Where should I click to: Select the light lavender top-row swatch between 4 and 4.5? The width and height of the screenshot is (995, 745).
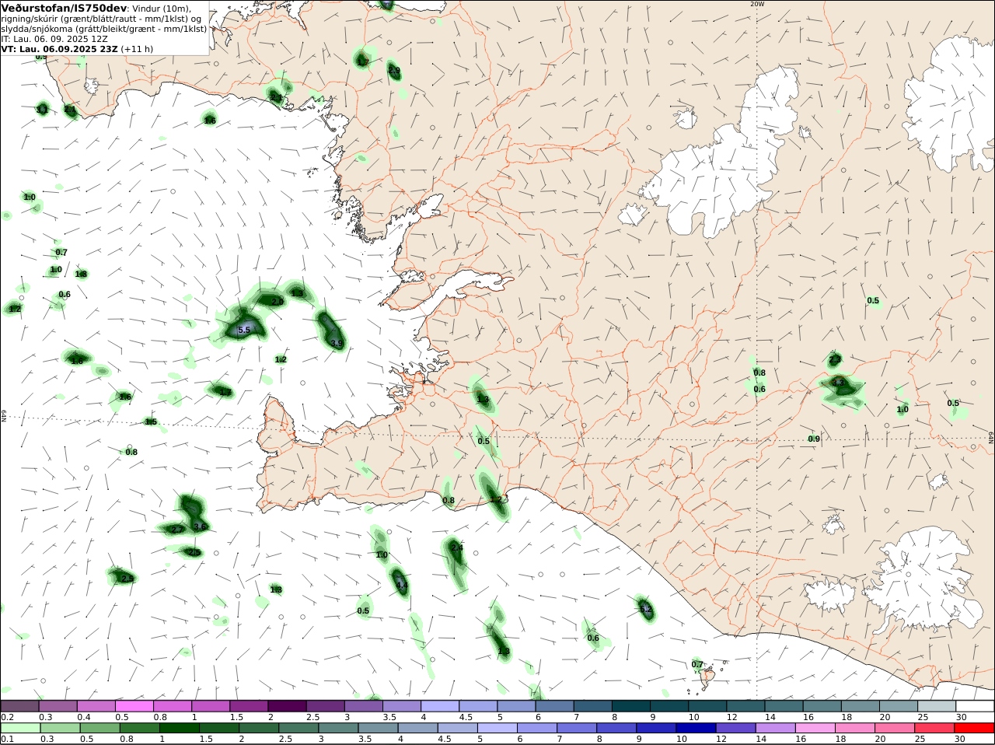[440, 706]
